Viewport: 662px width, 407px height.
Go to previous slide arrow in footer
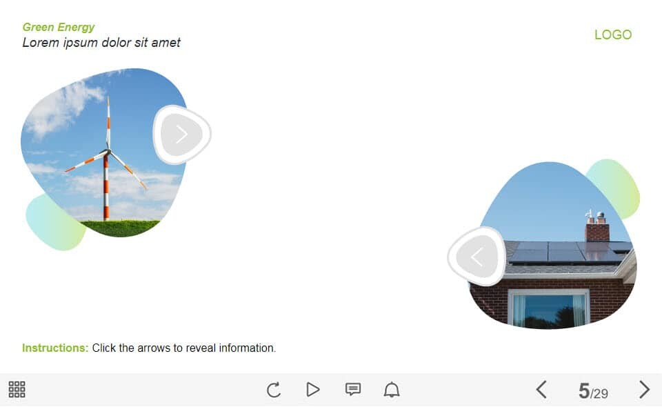[542, 389]
